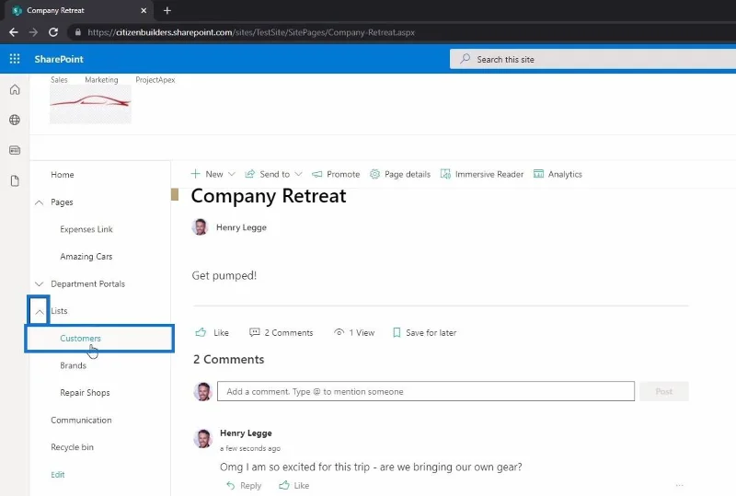Click the red car site logo
Viewport: 736px width, 496px height.
tap(90, 104)
